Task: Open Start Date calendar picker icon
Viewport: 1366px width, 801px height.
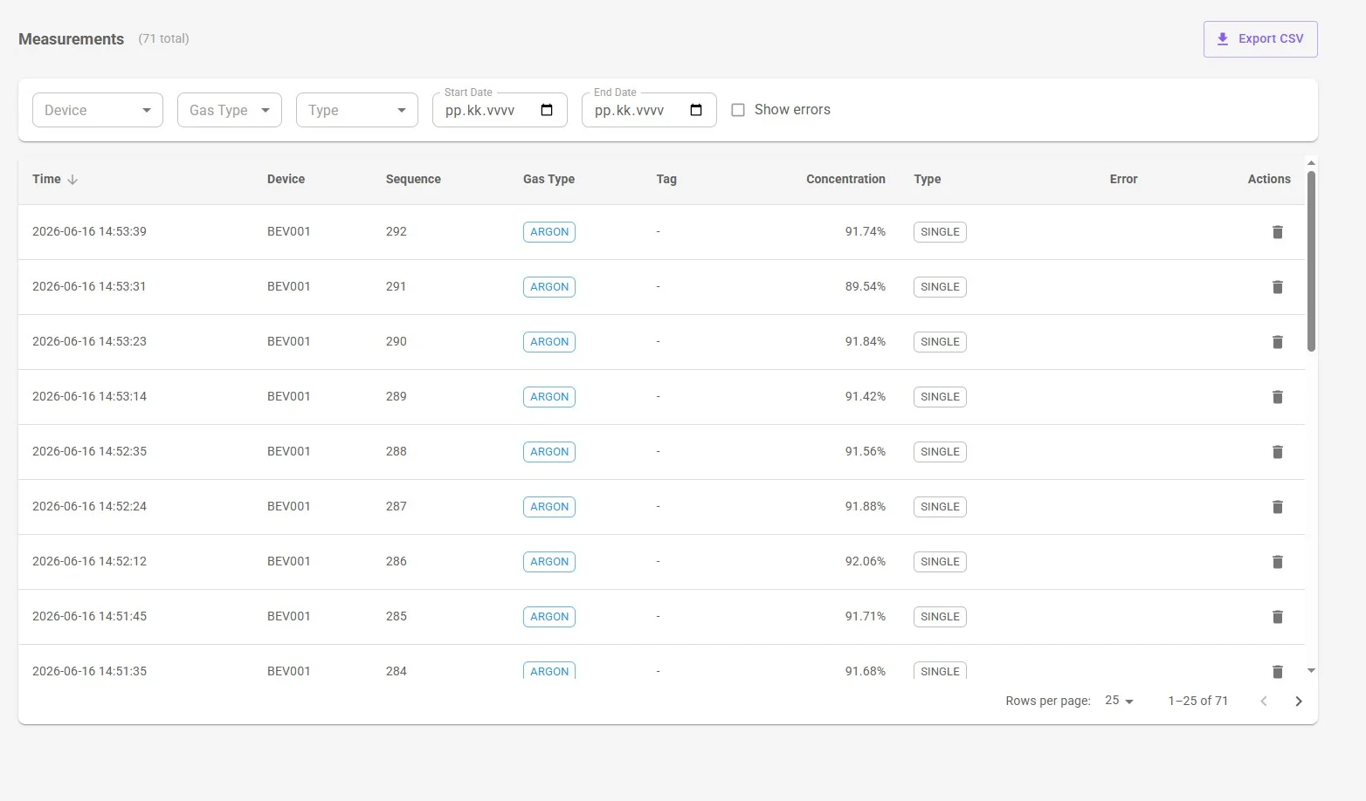Action: click(x=547, y=110)
